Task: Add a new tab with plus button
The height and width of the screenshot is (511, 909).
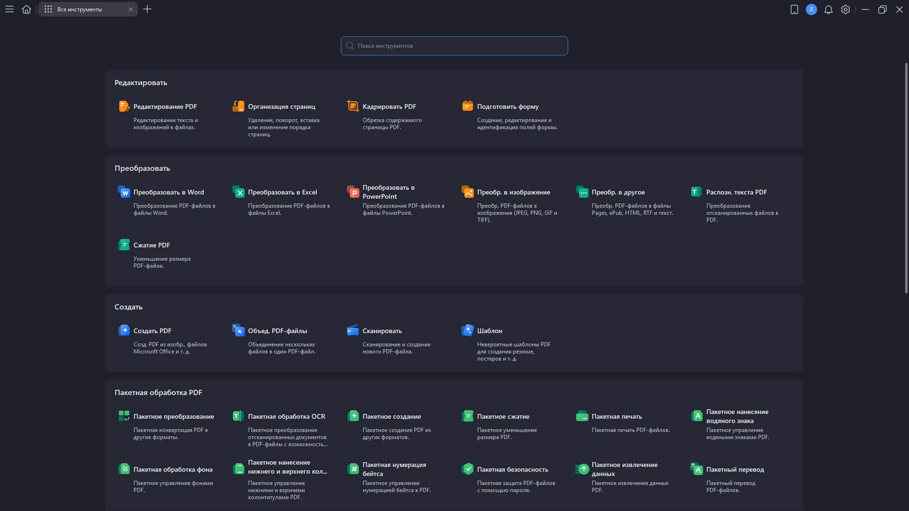Action: click(x=147, y=9)
